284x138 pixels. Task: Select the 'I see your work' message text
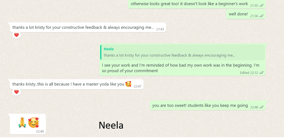pyautogui.click(x=181, y=68)
